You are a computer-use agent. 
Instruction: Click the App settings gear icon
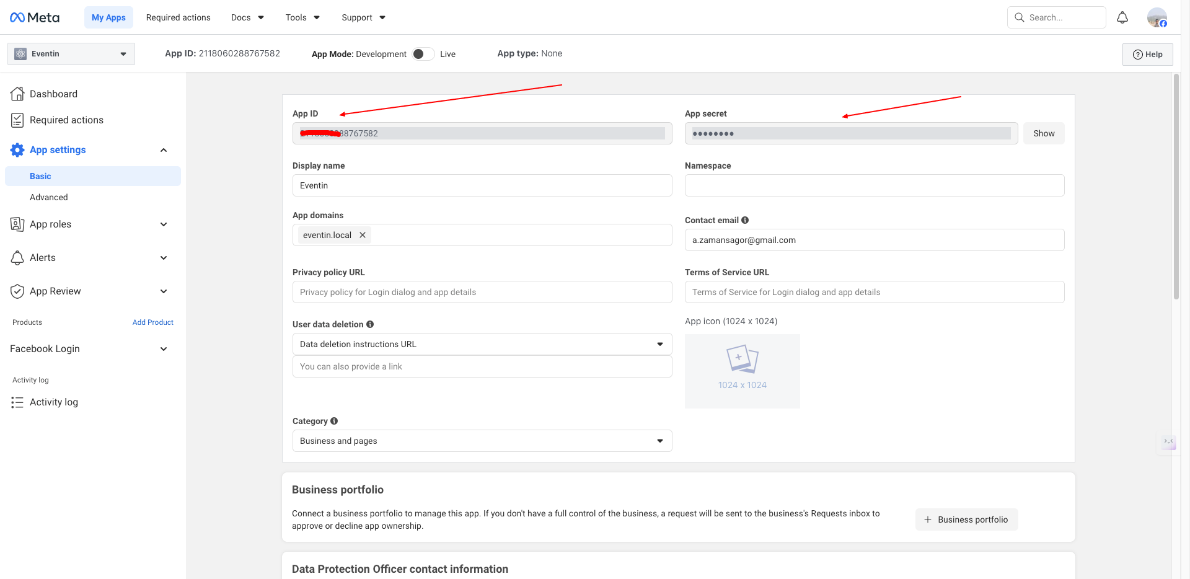tap(17, 150)
